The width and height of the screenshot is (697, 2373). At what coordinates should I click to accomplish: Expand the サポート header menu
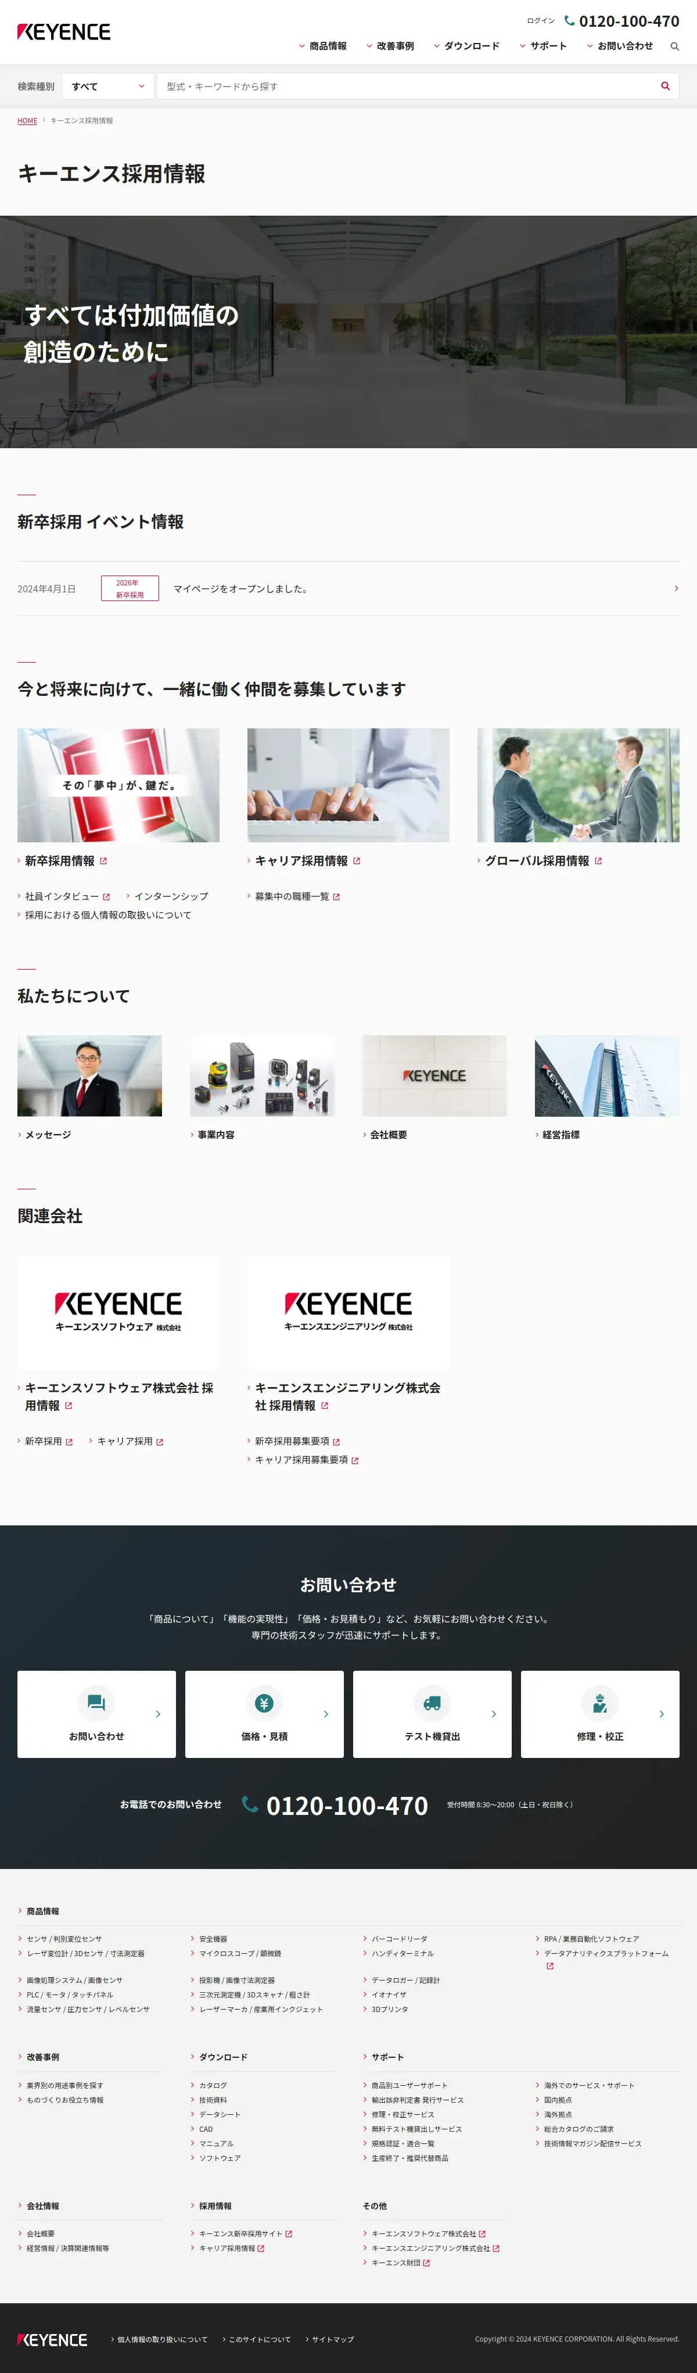(x=543, y=46)
